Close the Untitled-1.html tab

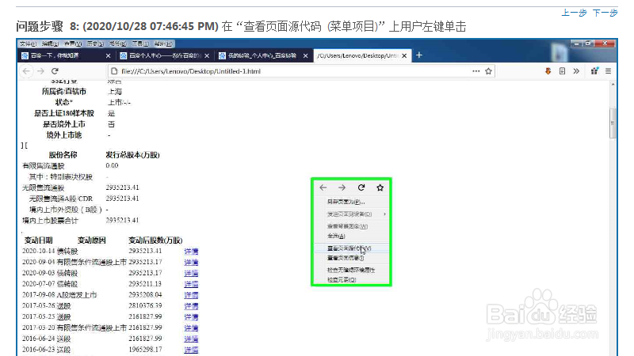click(404, 55)
